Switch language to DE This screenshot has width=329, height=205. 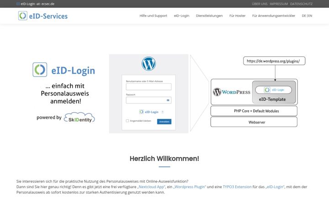coord(304,15)
